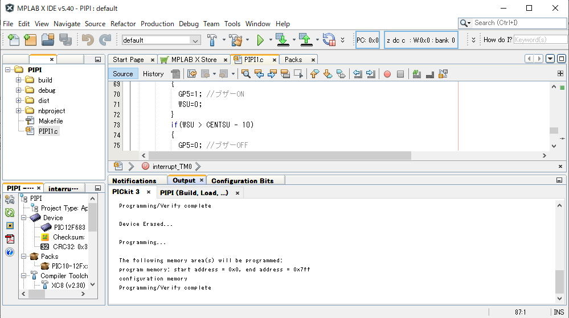
Task: Switch to the Notifications tab
Action: pyautogui.click(x=134, y=180)
